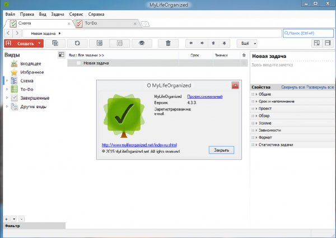This screenshot has height=238, width=336.
Task: Click the expand all toolbar icon
Action: [x=100, y=43]
